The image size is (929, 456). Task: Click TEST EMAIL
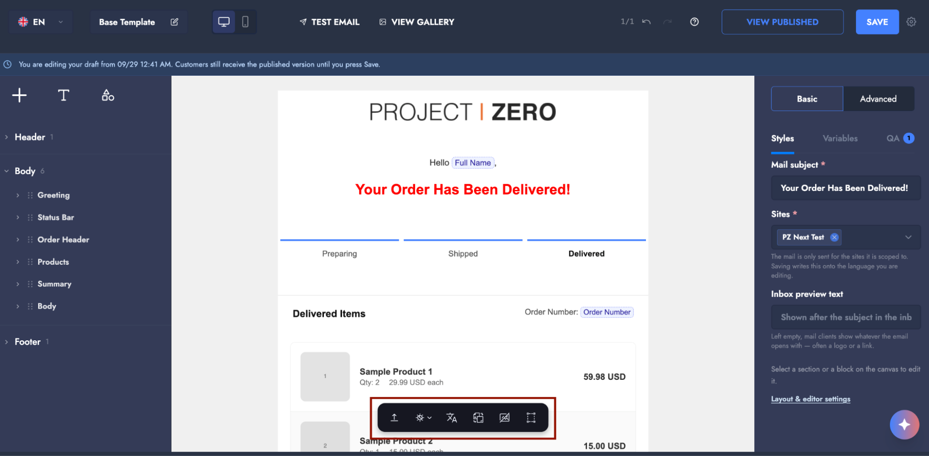click(x=329, y=22)
